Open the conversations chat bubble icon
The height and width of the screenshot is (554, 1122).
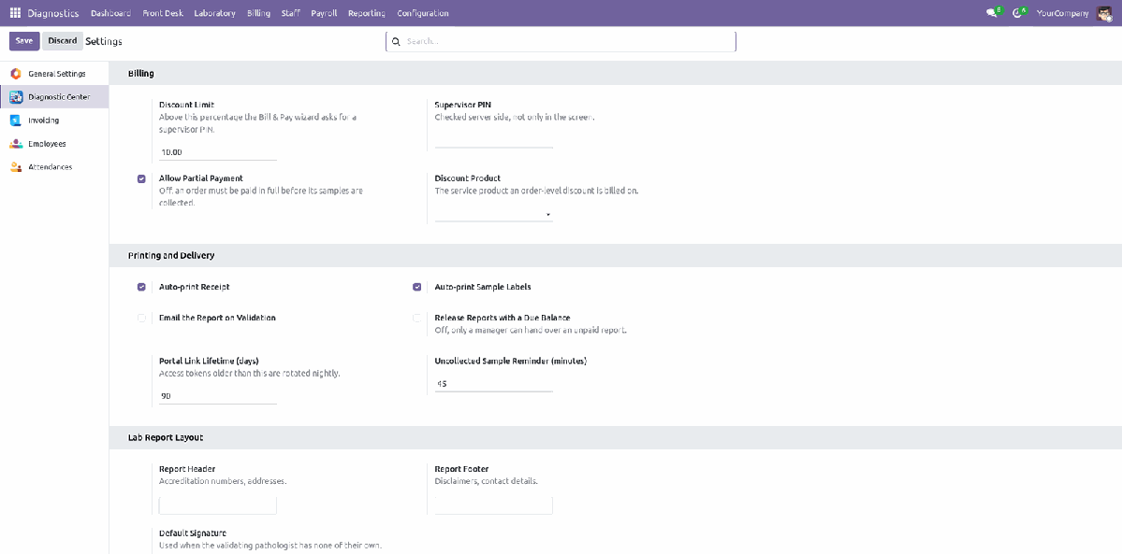(x=992, y=13)
